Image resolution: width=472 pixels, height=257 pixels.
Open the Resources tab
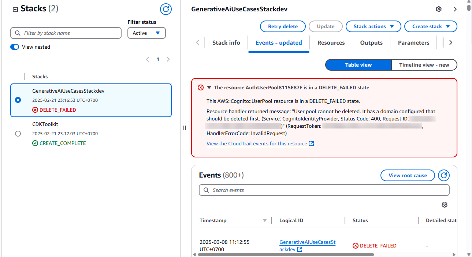pos(331,43)
